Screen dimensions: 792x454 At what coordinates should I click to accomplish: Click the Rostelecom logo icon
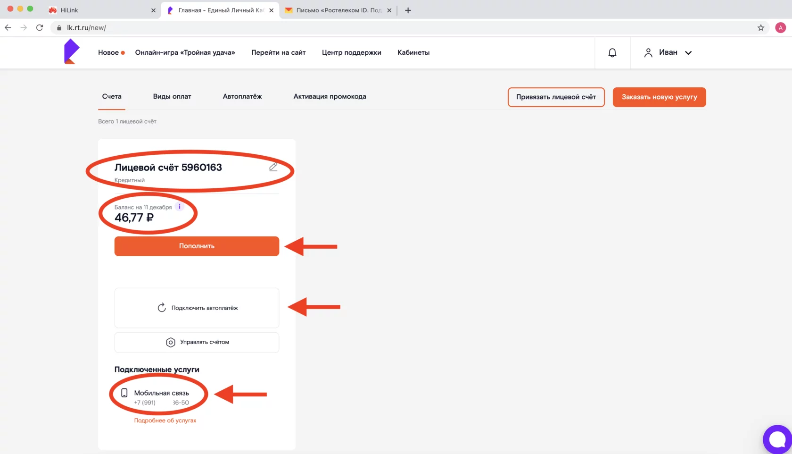[72, 51]
